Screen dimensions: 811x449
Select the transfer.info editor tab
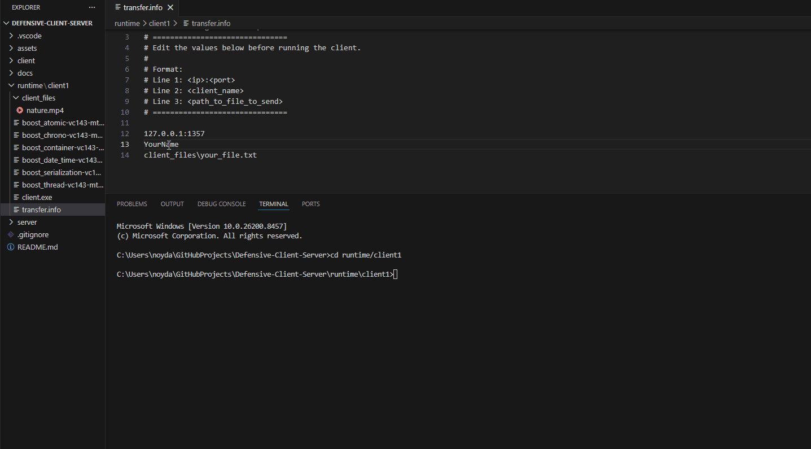(x=143, y=7)
